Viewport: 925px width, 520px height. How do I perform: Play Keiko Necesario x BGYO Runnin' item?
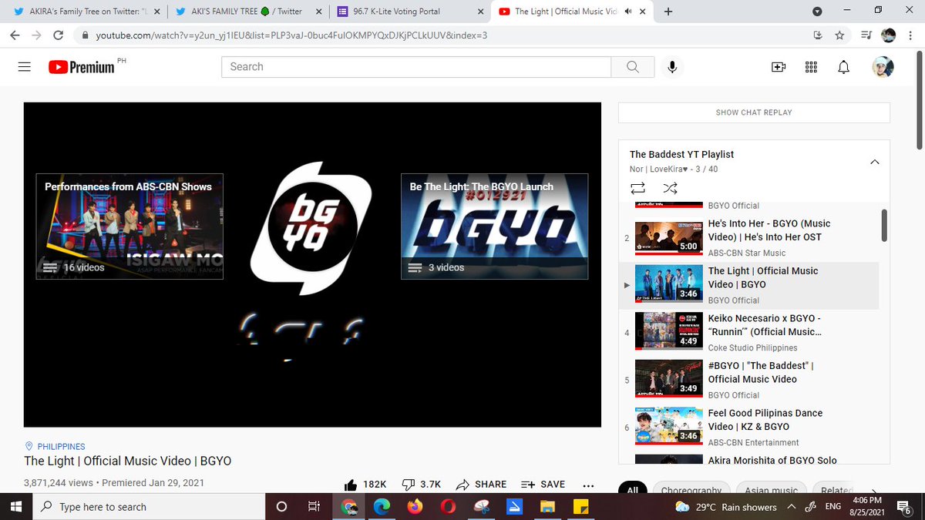(750, 333)
